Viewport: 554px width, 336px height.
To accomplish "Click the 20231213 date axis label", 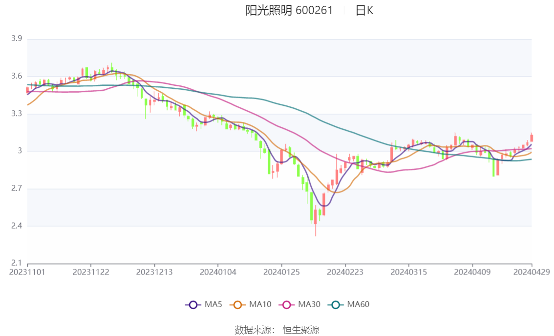I will click(x=154, y=272).
